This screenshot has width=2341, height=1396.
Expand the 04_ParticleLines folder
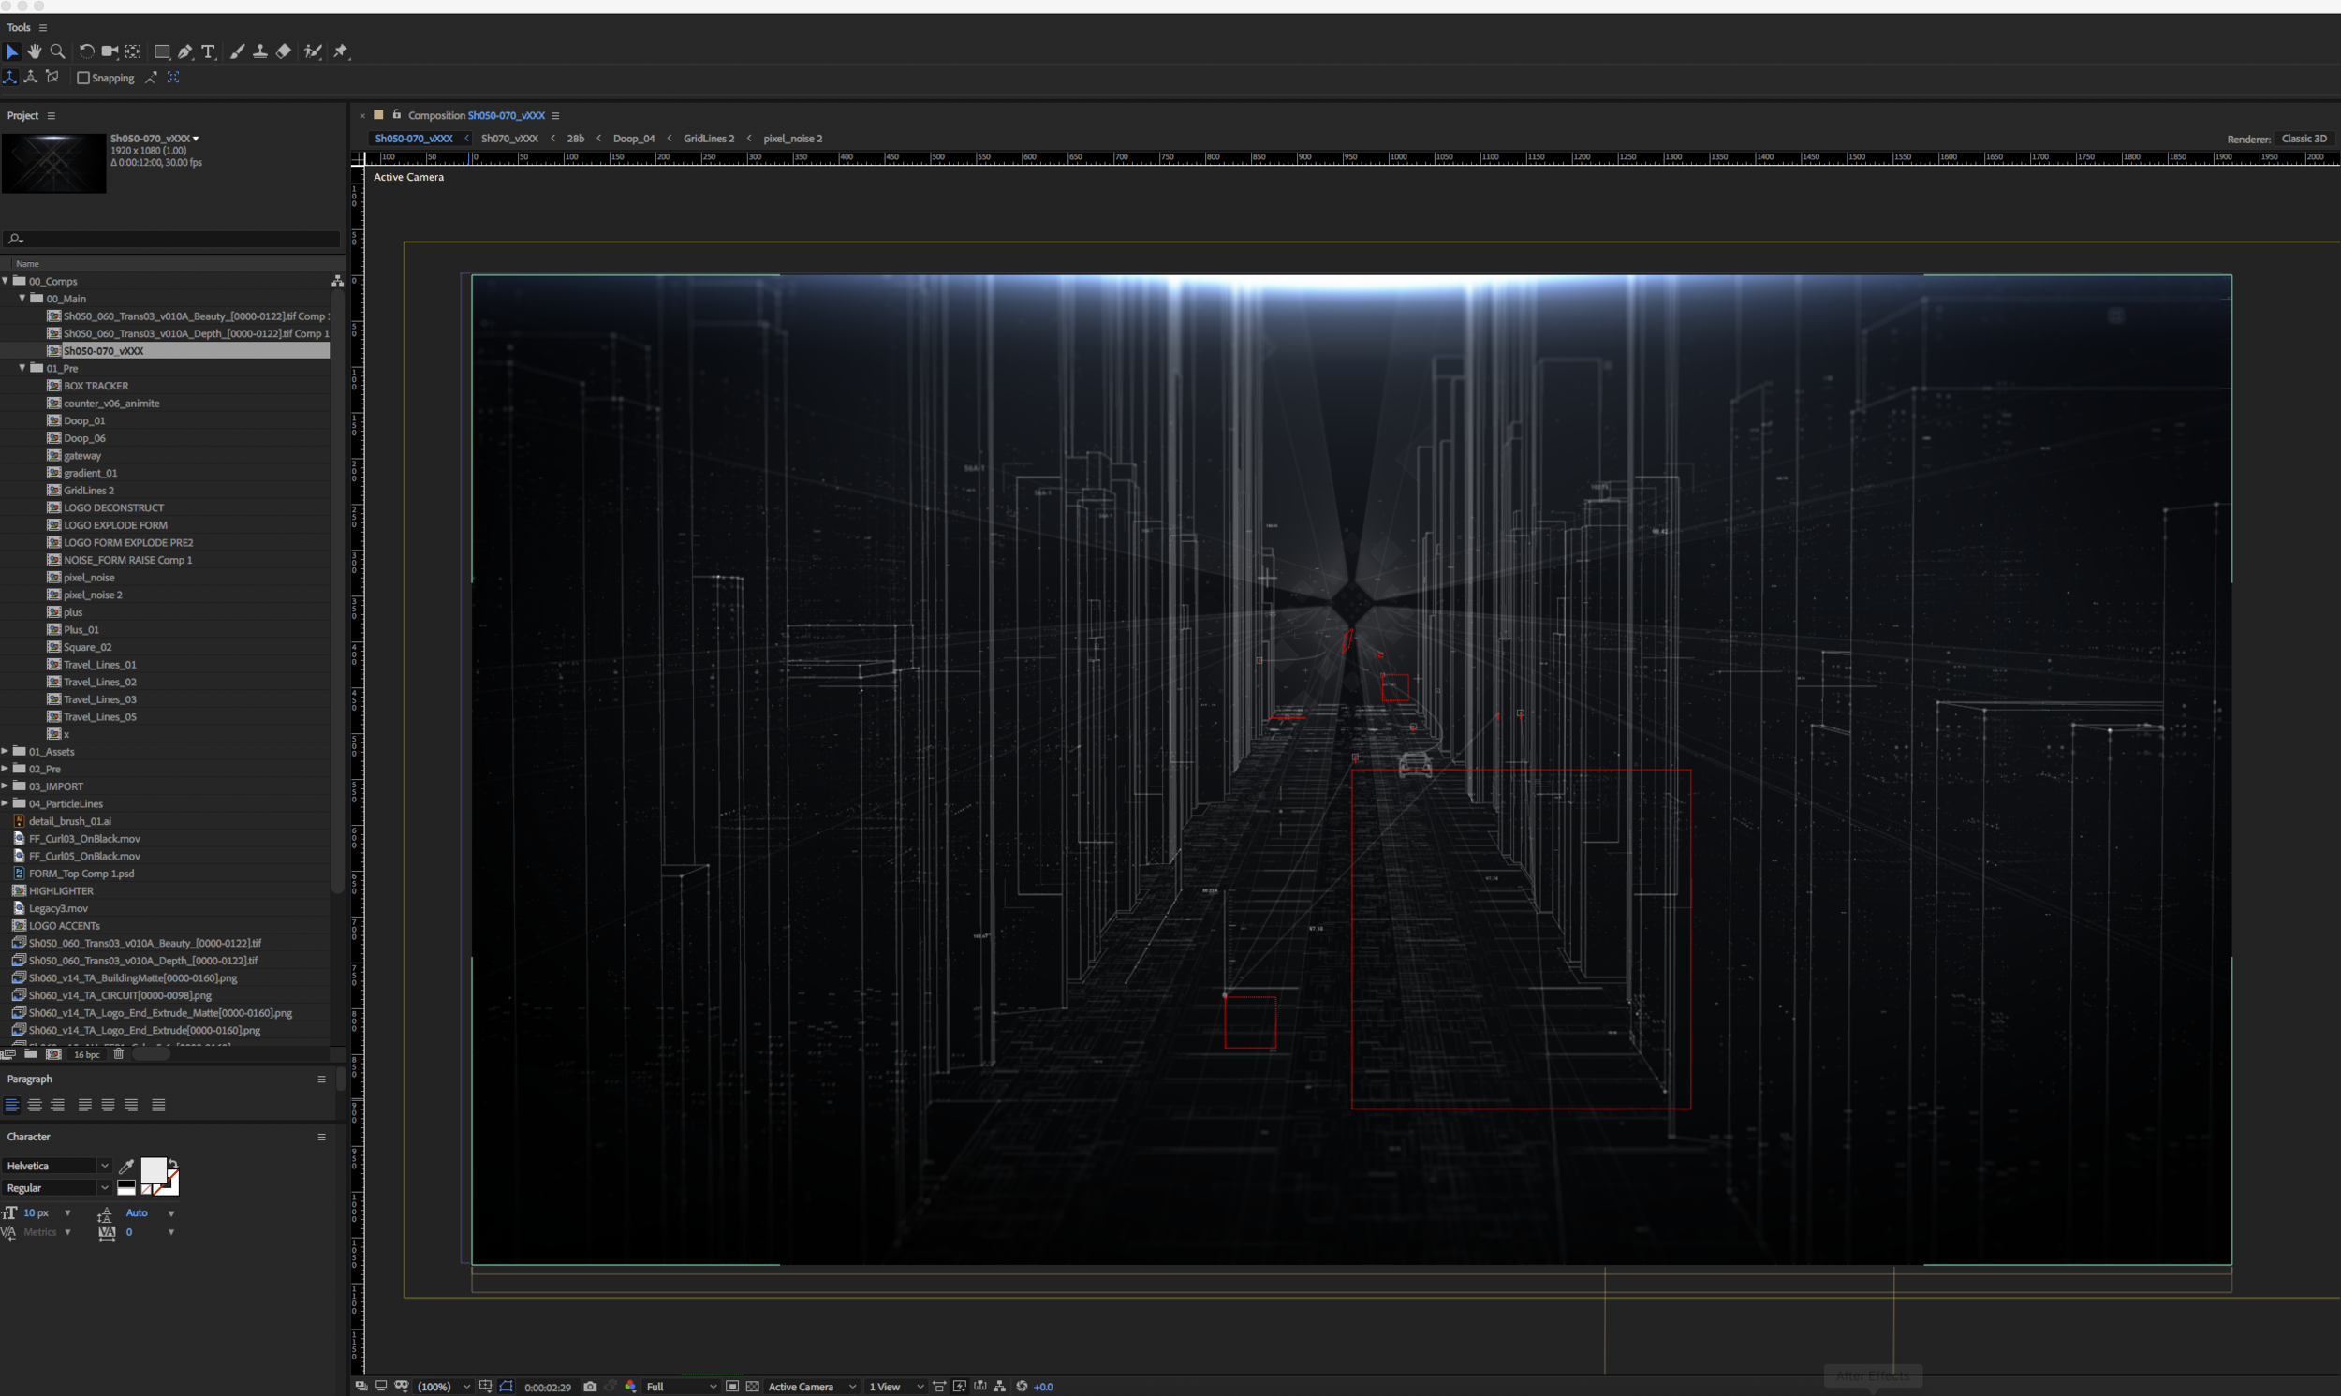[x=6, y=804]
